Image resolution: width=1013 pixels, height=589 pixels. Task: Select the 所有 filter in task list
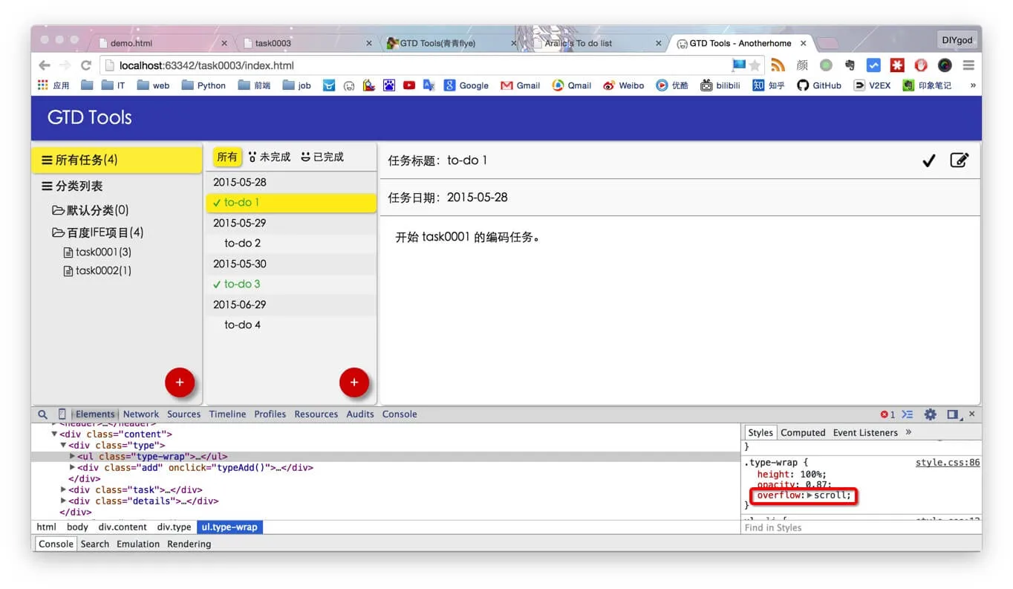pos(227,157)
